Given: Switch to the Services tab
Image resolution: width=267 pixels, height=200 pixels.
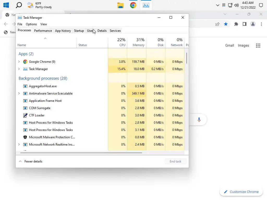Looking at the screenshot, I should point(115,31).
